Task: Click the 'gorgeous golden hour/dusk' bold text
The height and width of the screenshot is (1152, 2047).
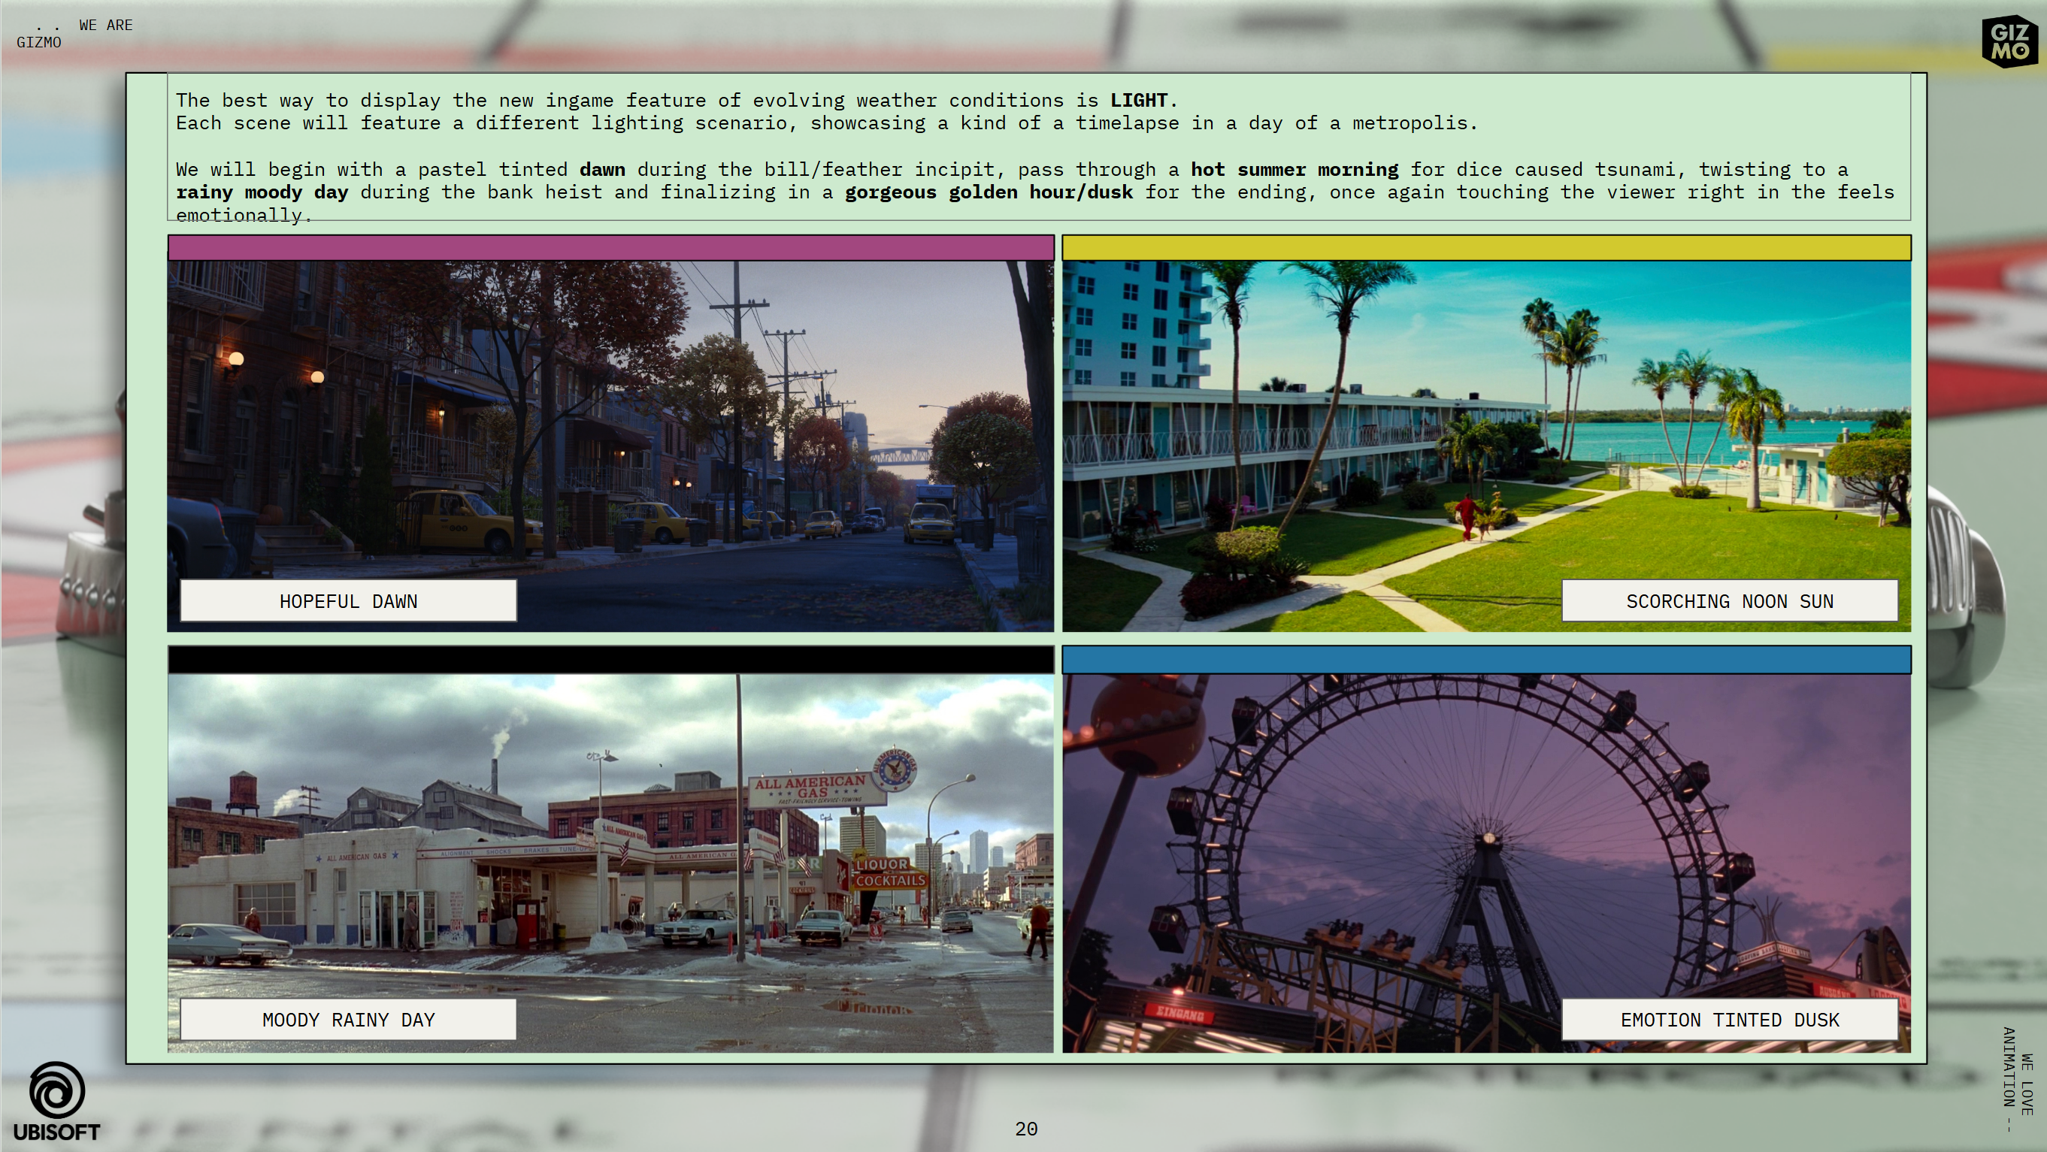Action: (x=989, y=192)
